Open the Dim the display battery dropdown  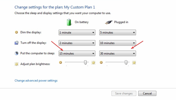pos(77,32)
